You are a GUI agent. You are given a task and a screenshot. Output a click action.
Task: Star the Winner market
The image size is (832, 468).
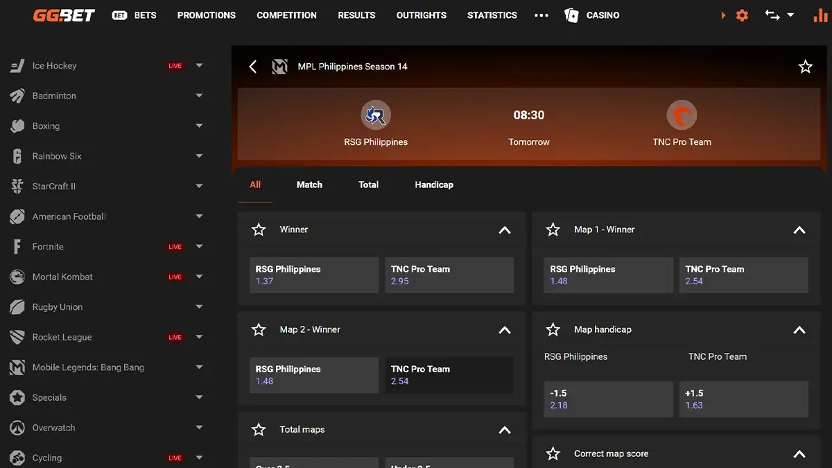click(259, 229)
